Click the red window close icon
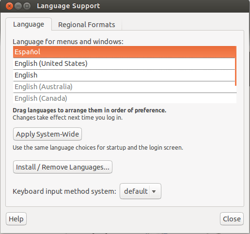The width and height of the screenshot is (250, 234). [x=9, y=6]
